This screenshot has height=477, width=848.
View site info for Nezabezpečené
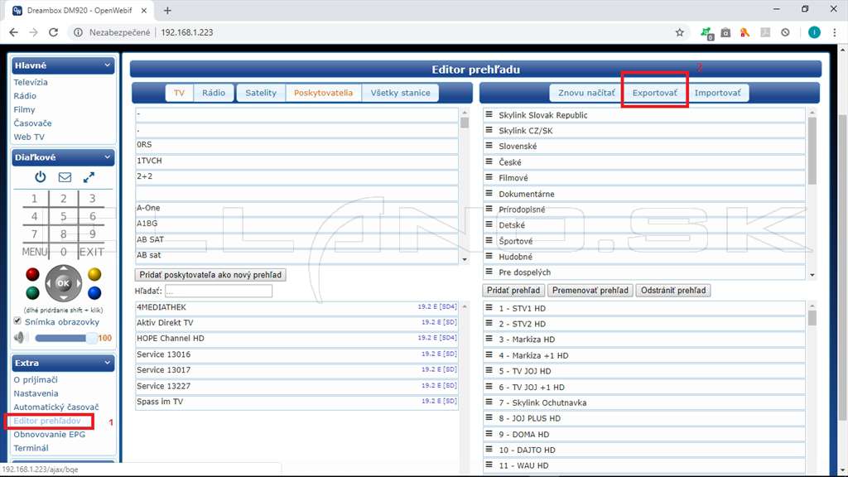pos(78,32)
